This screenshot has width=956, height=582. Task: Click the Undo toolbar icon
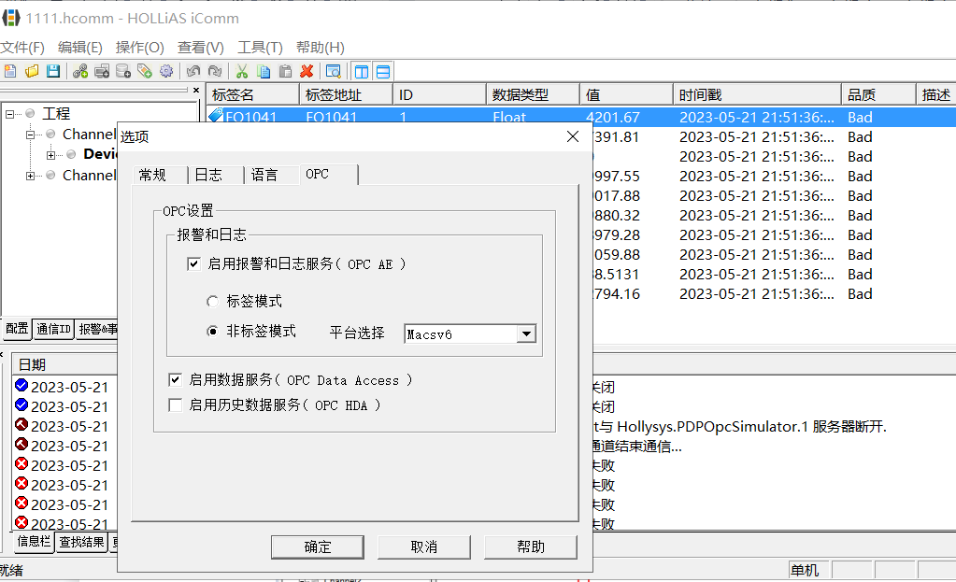194,70
